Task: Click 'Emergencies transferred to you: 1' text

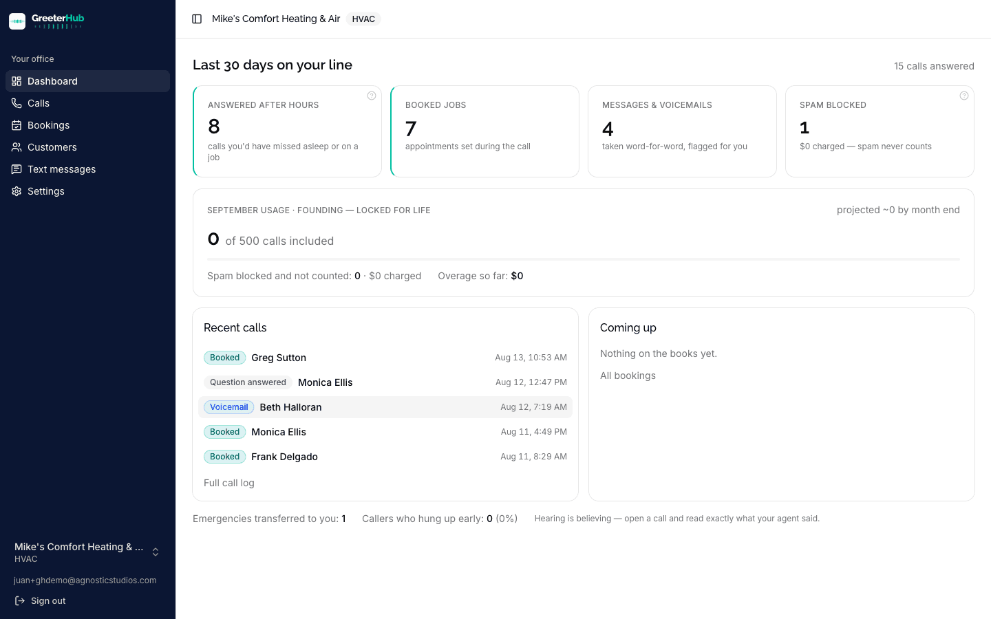Action: 269,519
